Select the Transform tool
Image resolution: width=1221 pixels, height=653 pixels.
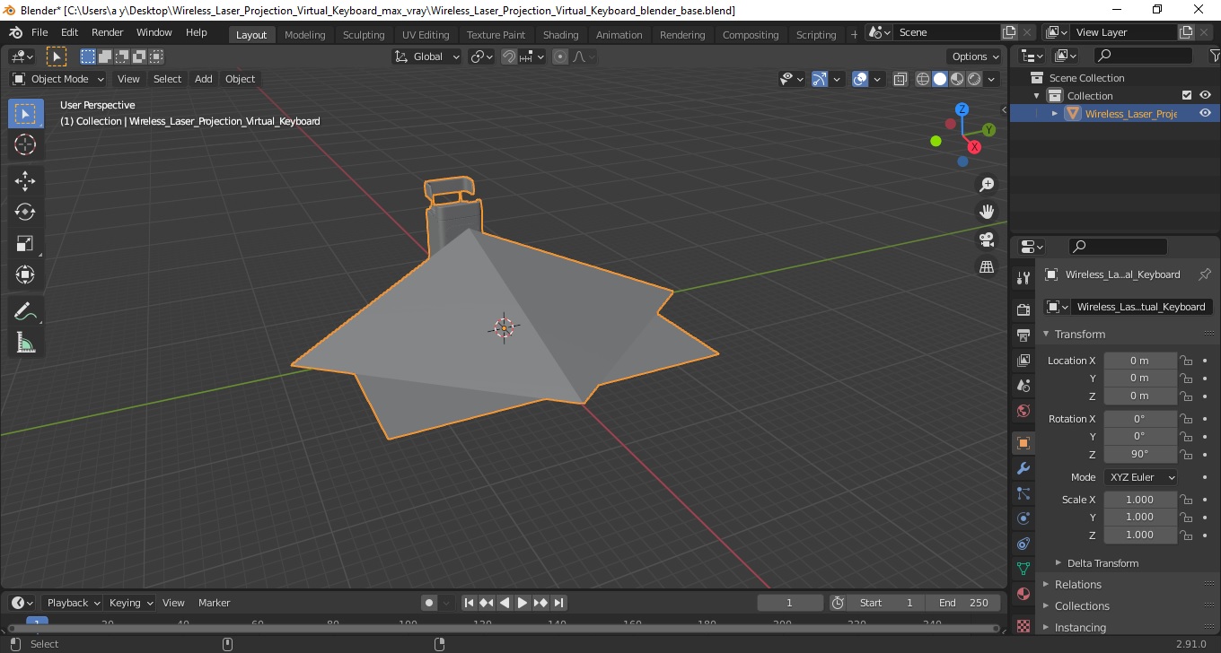click(x=25, y=274)
